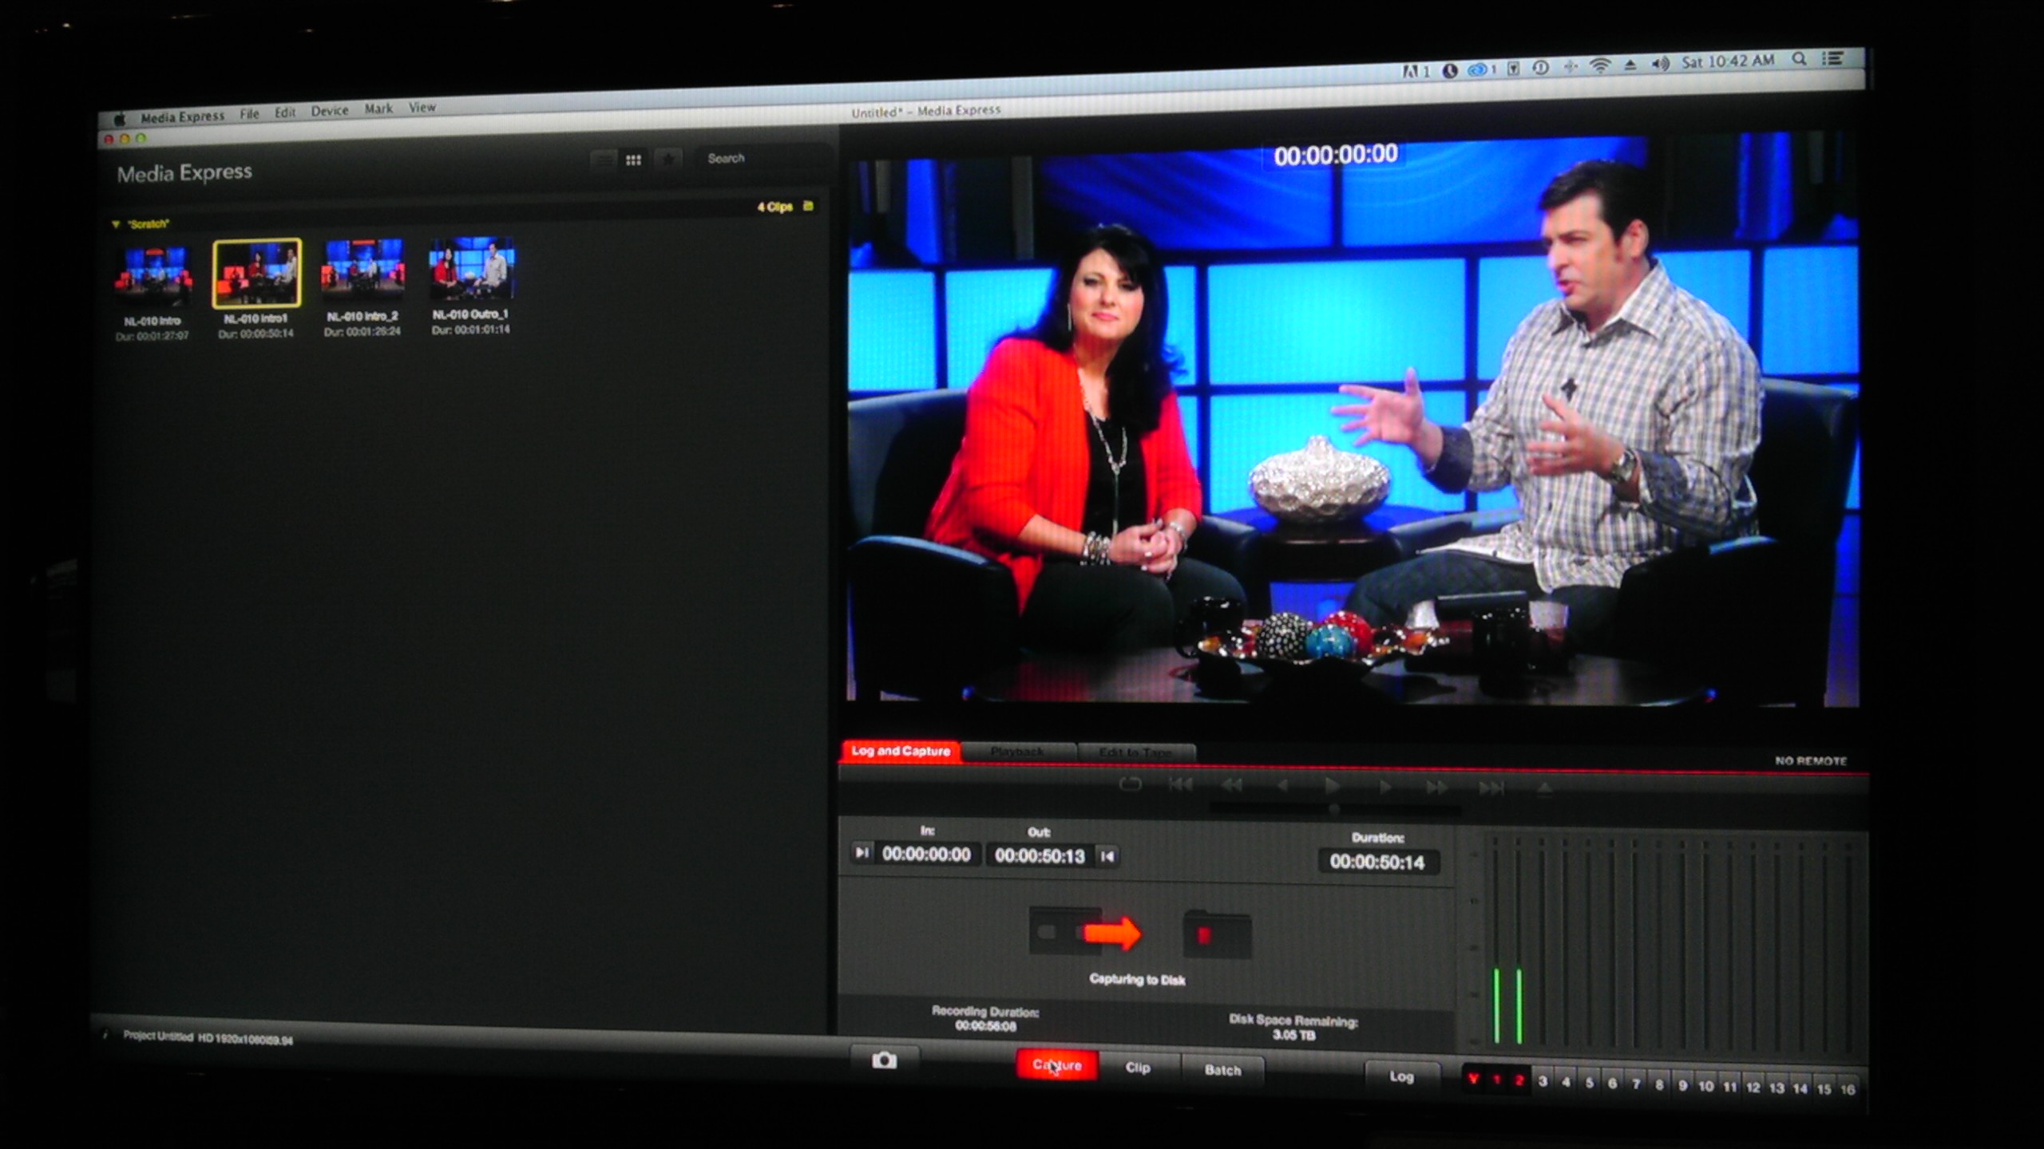Click the camera still-grab icon
The image size is (2044, 1149).
884,1060
